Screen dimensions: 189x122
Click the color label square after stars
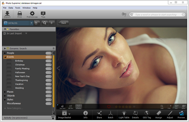(134, 107)
